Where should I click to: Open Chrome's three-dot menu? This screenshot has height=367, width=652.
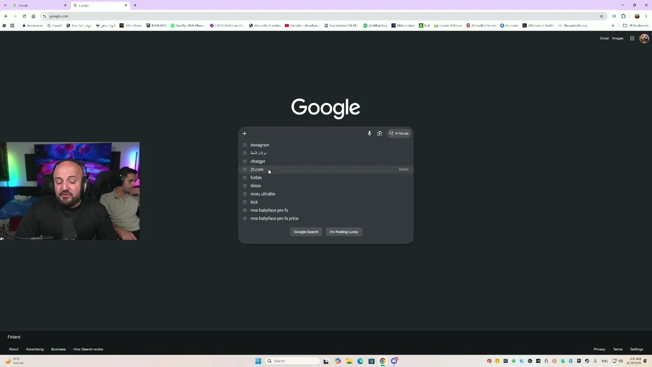coord(646,16)
